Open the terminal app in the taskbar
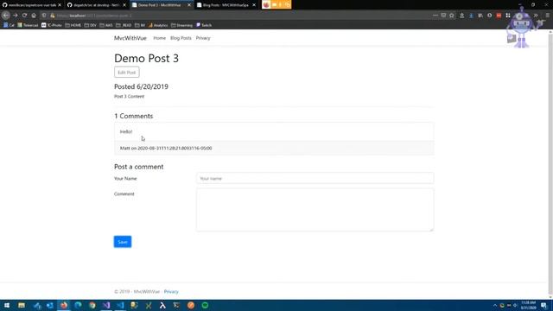Image resolution: width=553 pixels, height=311 pixels. coord(176,305)
